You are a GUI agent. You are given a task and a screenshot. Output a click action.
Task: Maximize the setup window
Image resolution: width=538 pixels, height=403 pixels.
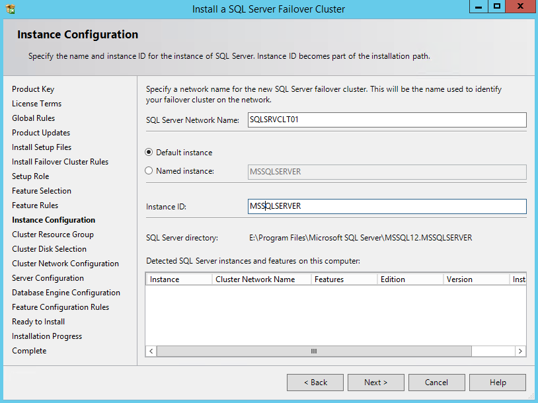(496, 7)
